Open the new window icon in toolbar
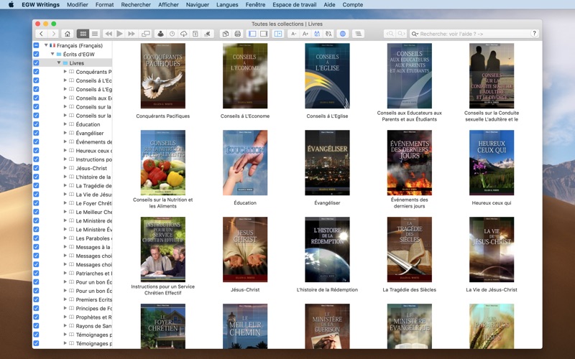 point(146,34)
